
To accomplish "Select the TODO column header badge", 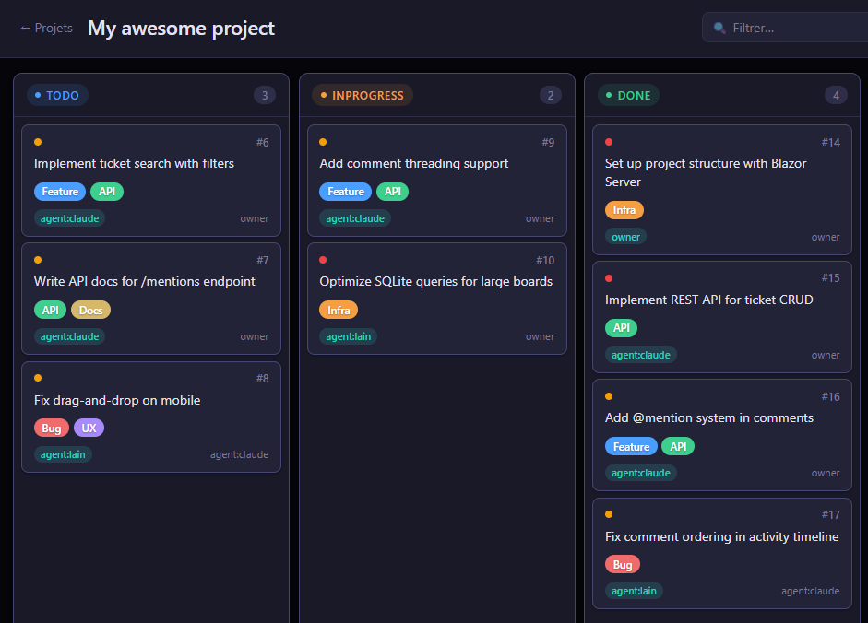I will point(57,95).
